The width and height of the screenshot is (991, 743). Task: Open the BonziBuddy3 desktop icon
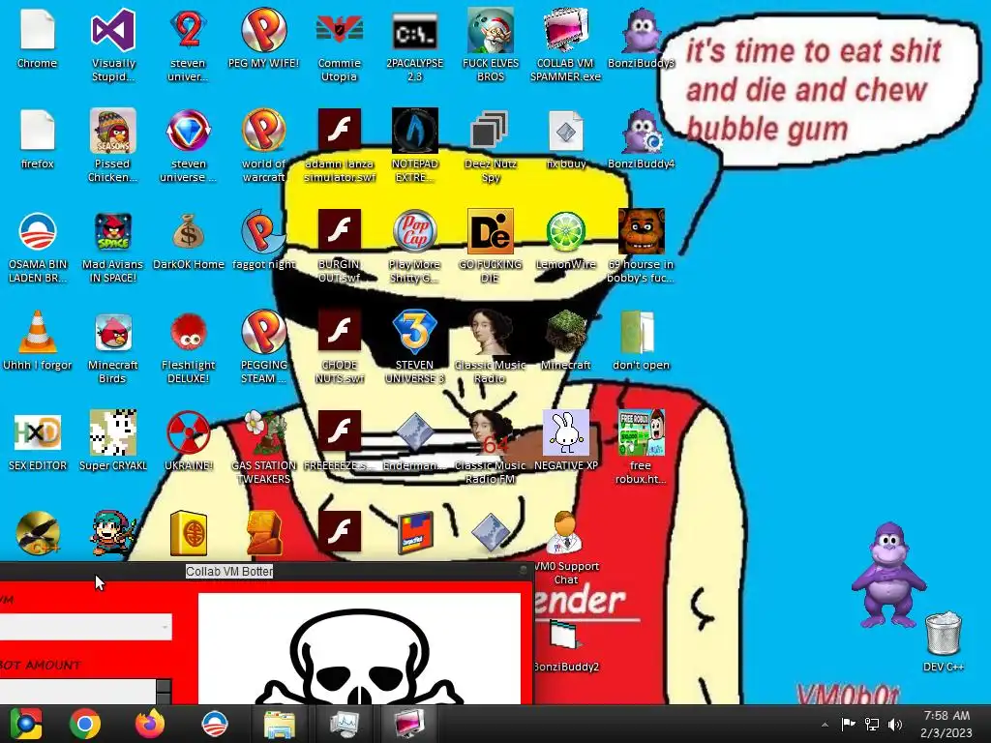click(641, 40)
